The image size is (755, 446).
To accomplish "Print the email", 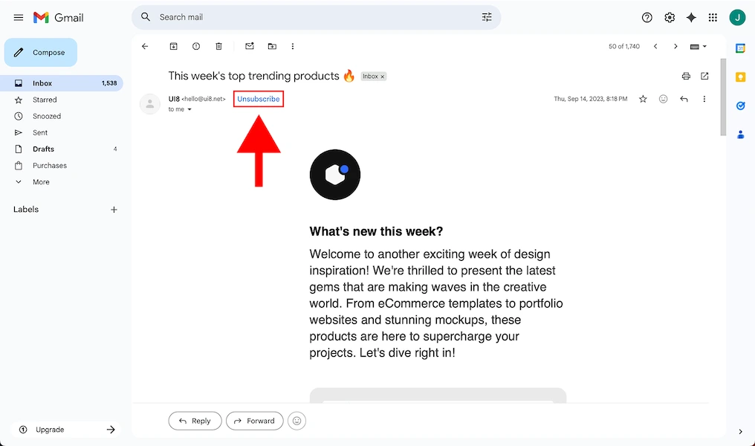I will point(684,76).
